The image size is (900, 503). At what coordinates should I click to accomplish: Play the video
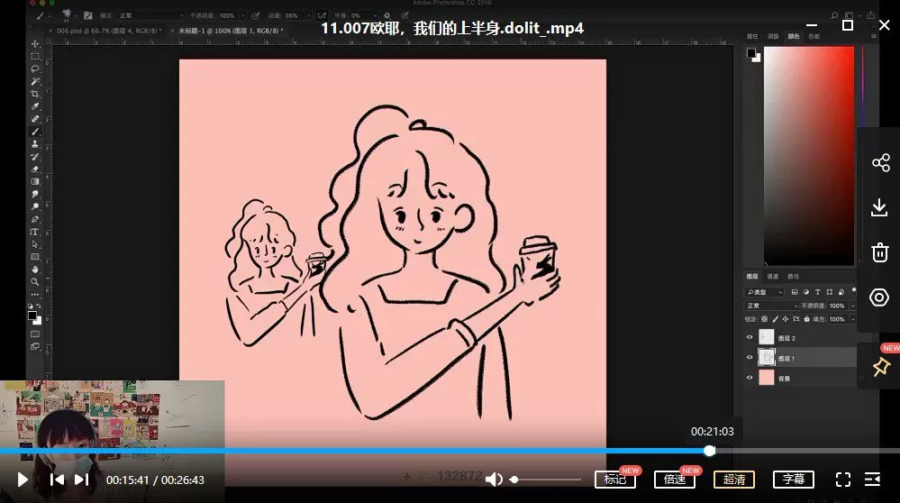pyautogui.click(x=23, y=480)
